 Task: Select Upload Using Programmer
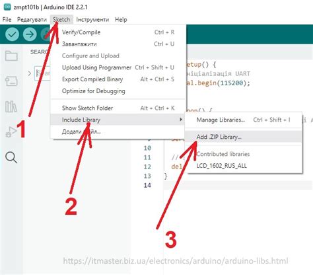coord(118,67)
